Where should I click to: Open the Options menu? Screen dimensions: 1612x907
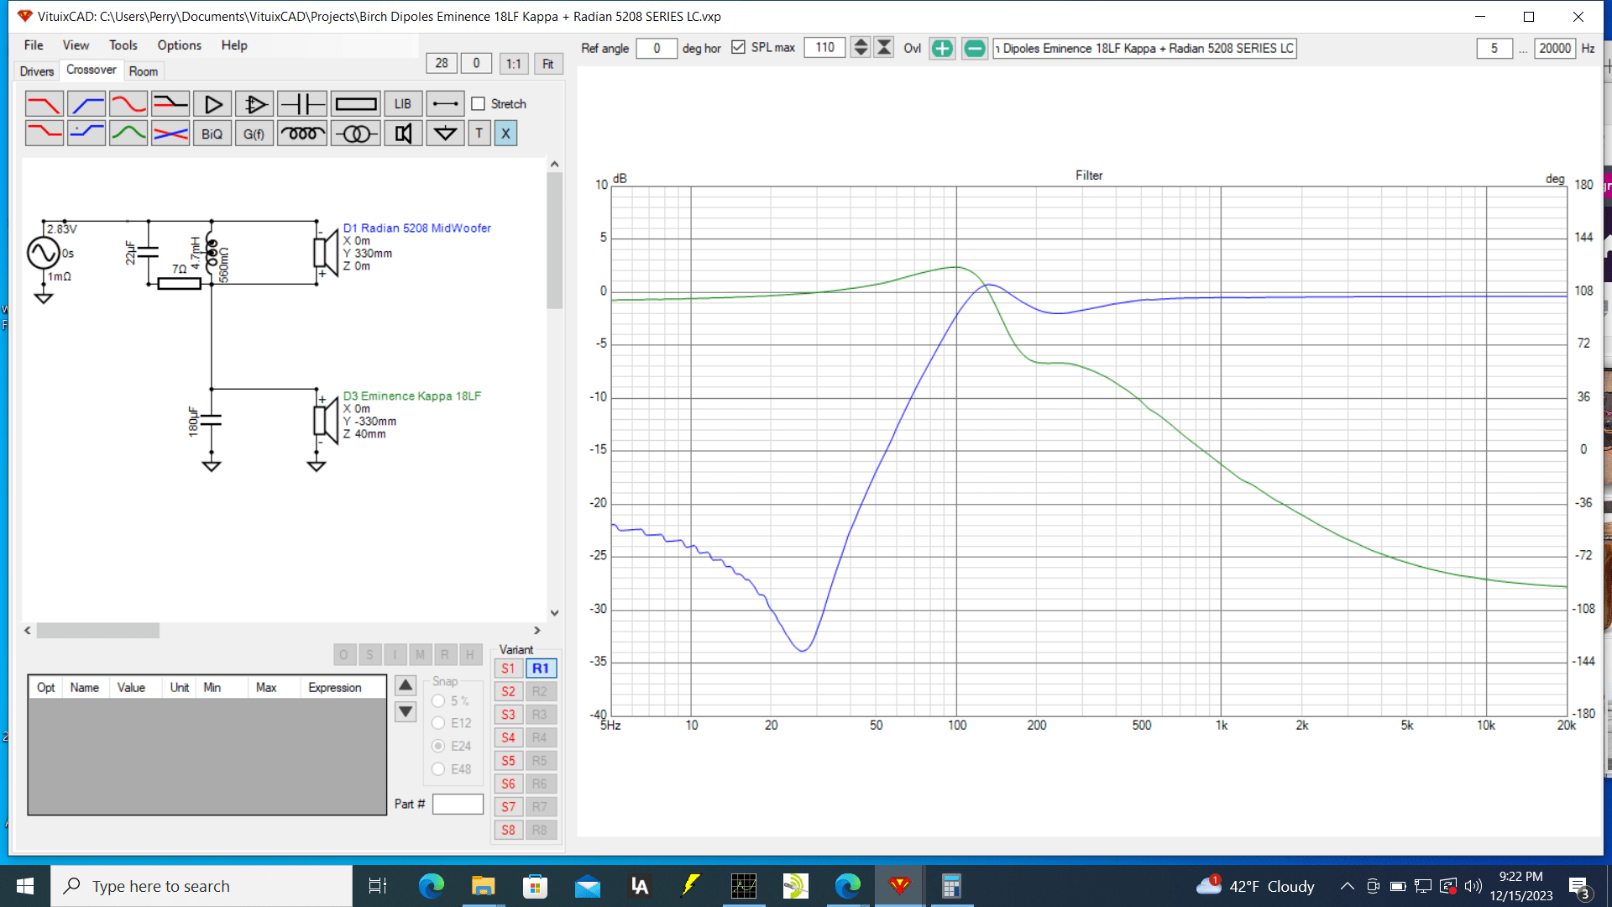tap(180, 45)
